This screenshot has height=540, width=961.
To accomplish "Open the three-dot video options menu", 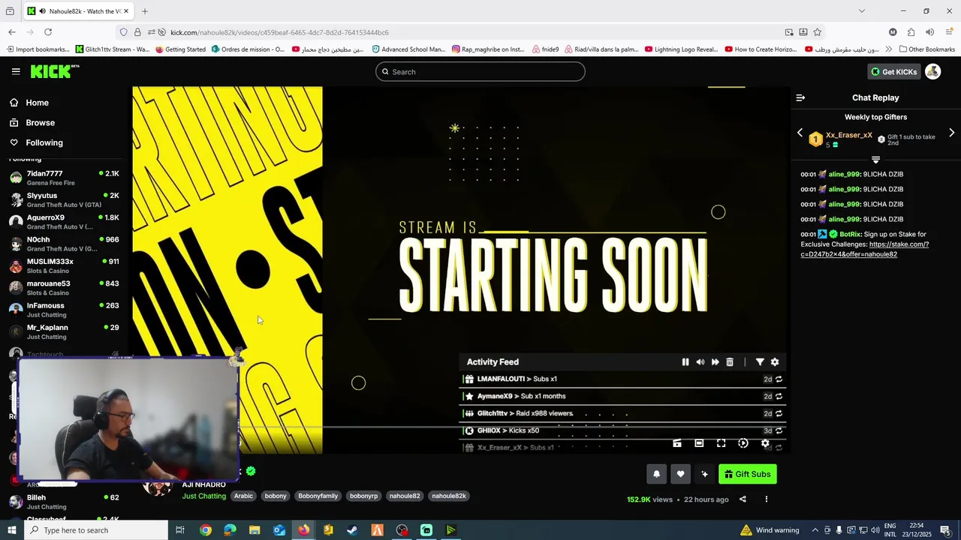I will (767, 499).
